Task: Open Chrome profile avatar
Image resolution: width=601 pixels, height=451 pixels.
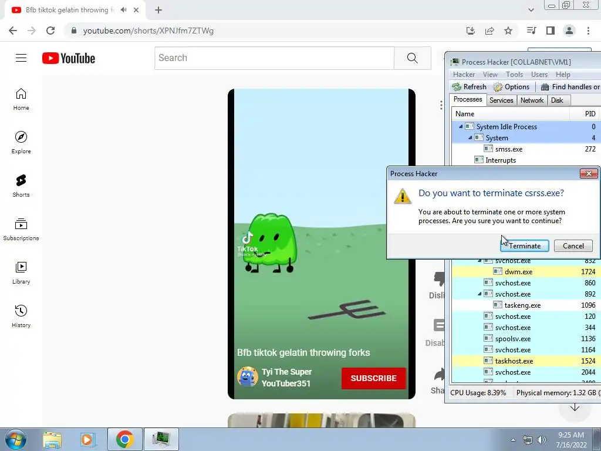Action: 569,31
